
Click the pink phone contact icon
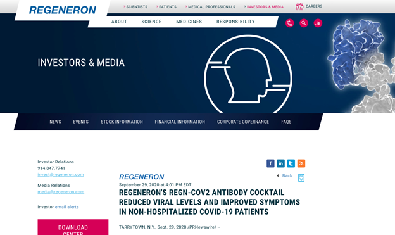[x=290, y=23]
